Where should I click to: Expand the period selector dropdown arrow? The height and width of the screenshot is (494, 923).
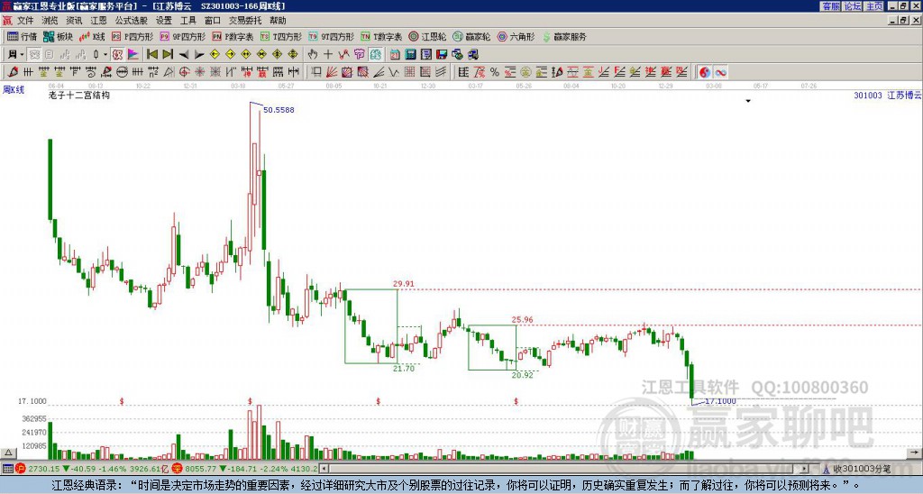click(x=22, y=55)
